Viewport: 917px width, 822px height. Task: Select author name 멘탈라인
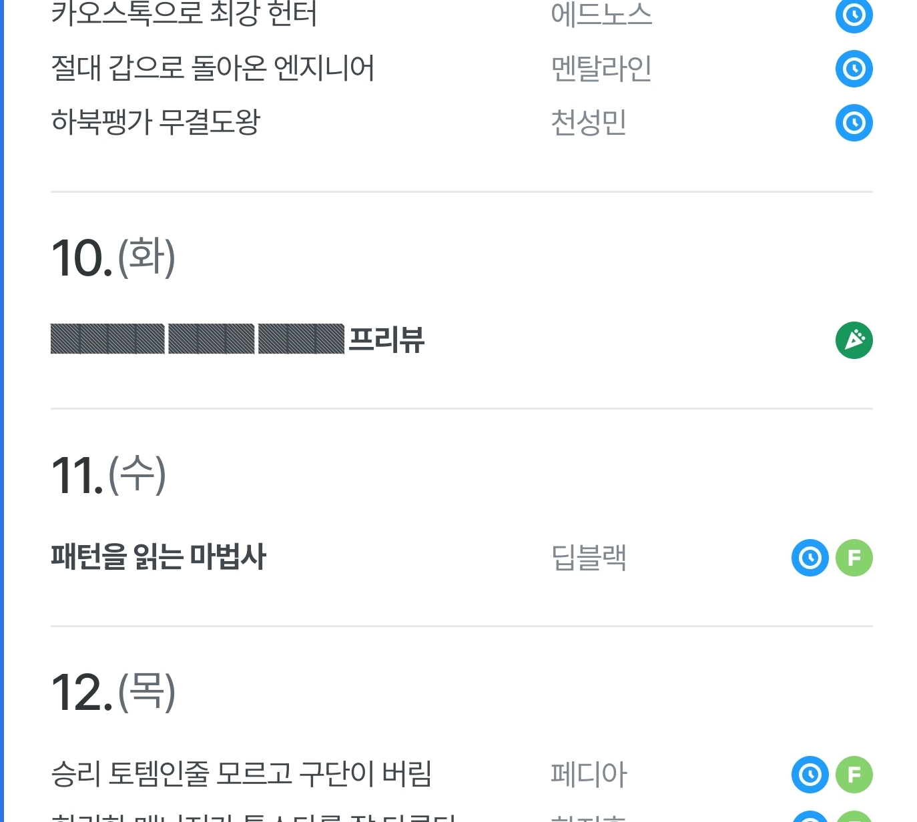[601, 69]
